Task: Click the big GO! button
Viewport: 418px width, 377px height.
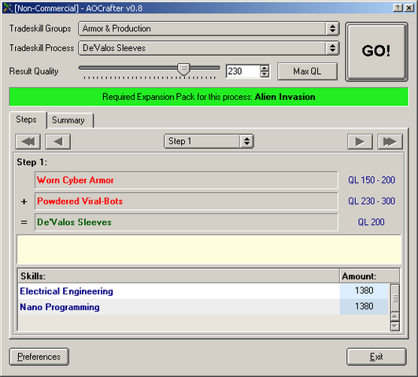Action: click(376, 52)
